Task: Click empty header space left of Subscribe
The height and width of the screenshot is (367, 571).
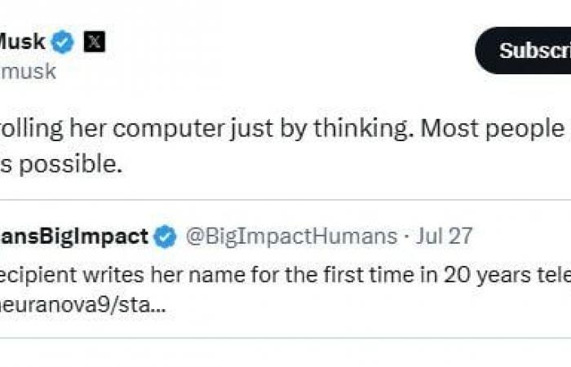Action: coord(291,51)
